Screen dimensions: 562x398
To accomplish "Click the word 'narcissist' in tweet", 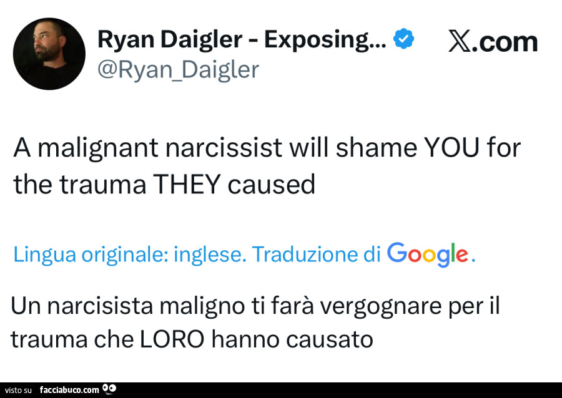I will pos(224,147).
